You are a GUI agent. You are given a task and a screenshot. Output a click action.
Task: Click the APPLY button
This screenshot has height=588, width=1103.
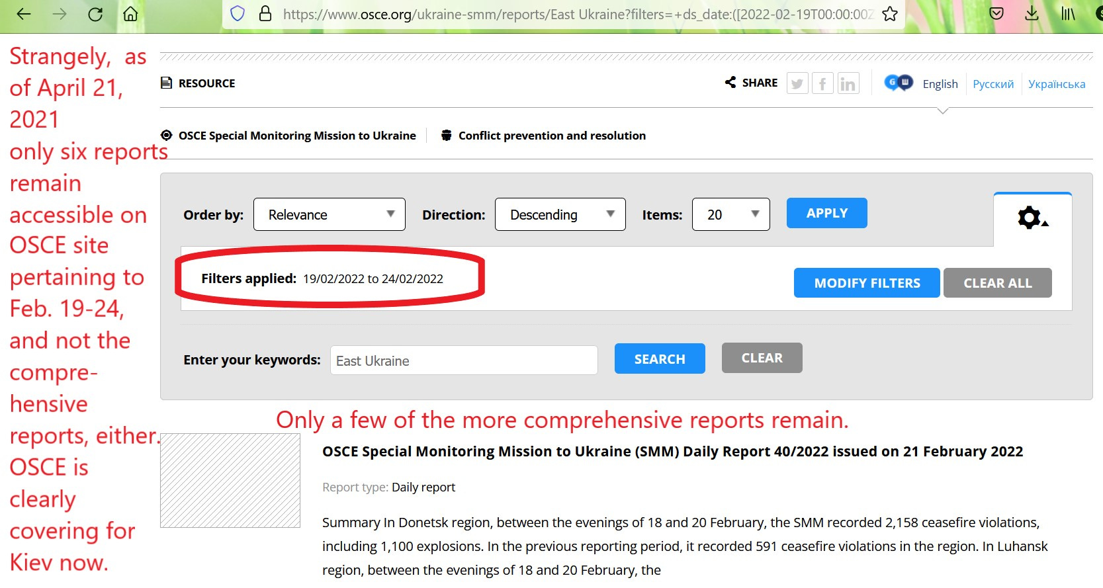click(827, 213)
